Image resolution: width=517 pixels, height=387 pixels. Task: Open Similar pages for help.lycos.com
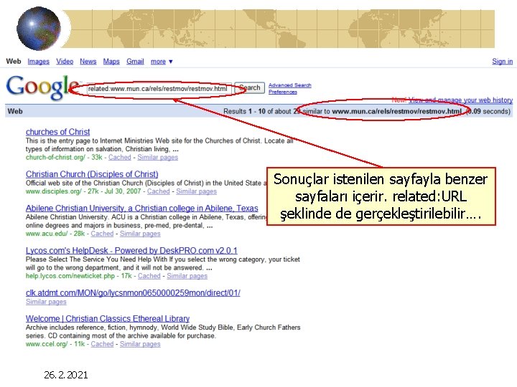[x=187, y=276]
